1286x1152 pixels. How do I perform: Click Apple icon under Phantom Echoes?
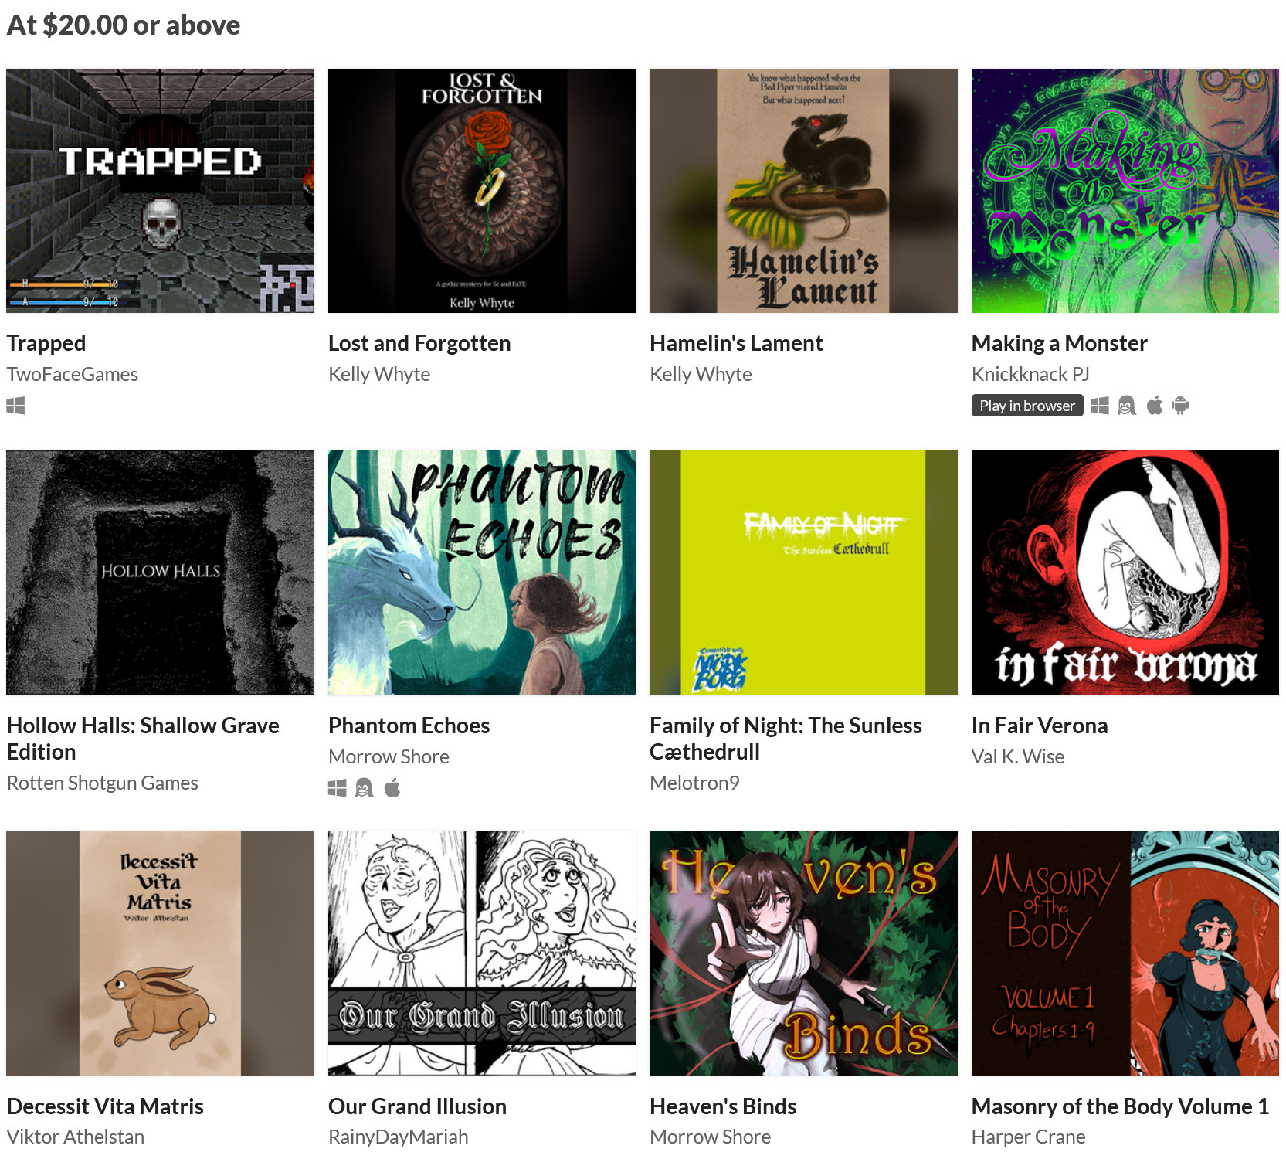pos(392,788)
